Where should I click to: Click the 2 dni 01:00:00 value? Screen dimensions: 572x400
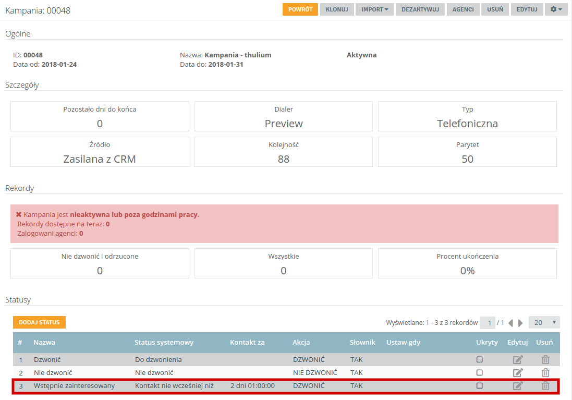252,386
